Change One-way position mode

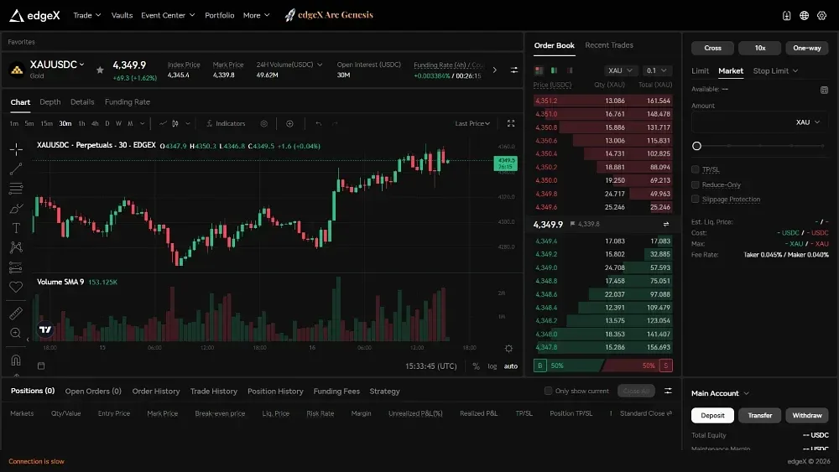click(x=807, y=48)
